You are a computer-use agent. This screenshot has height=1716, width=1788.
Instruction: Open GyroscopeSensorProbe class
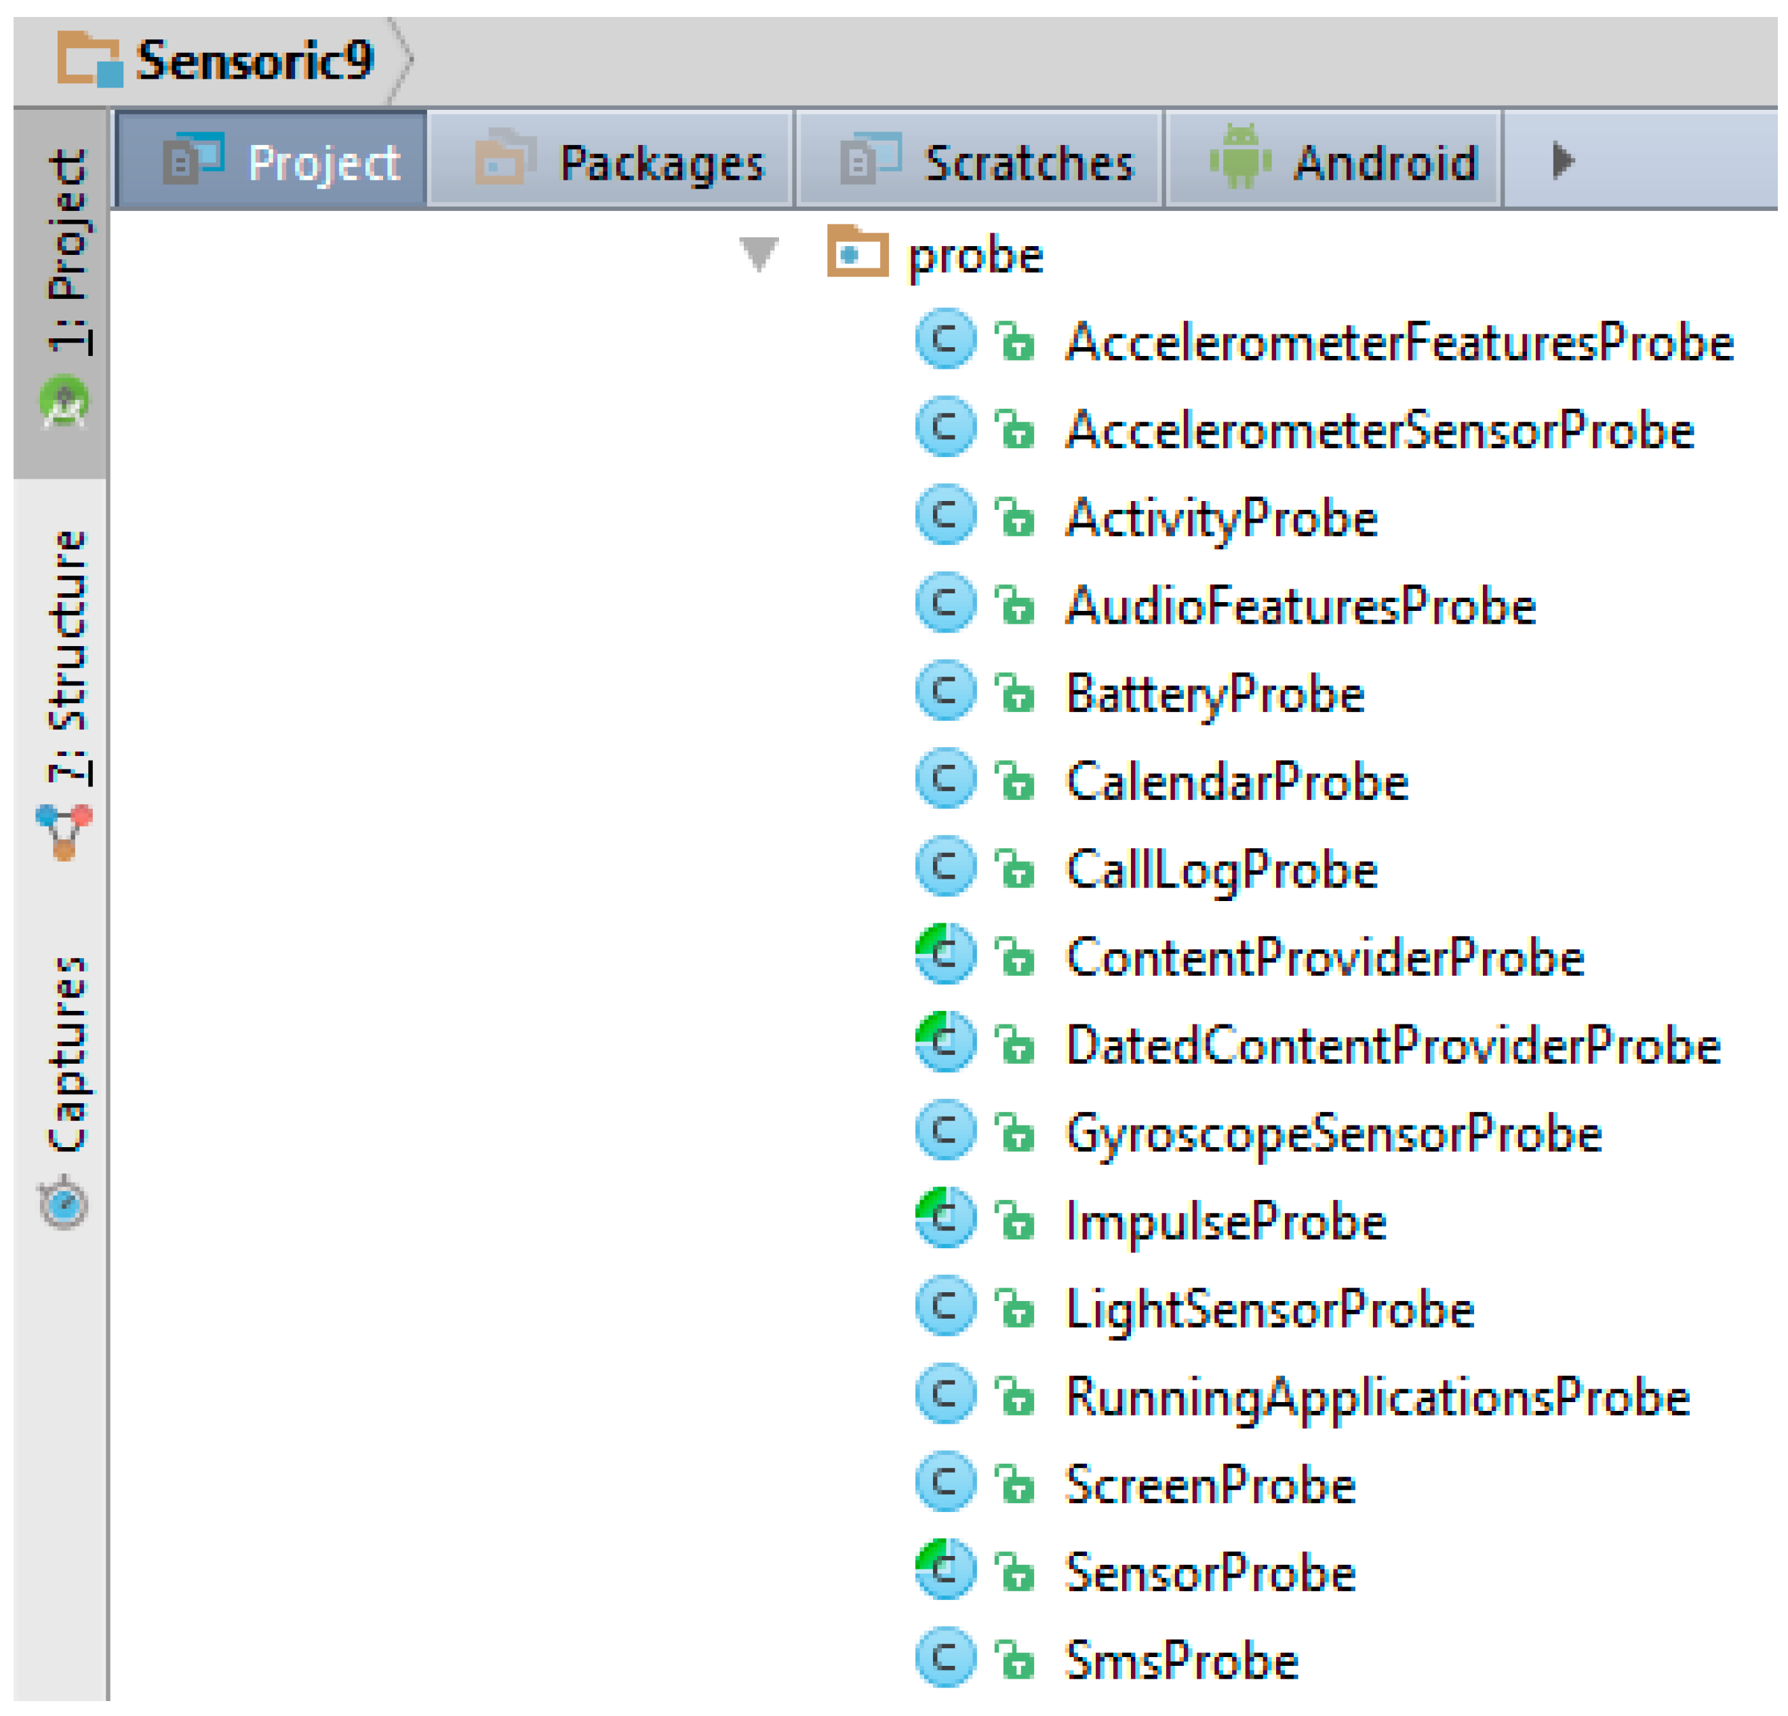tap(1334, 1135)
